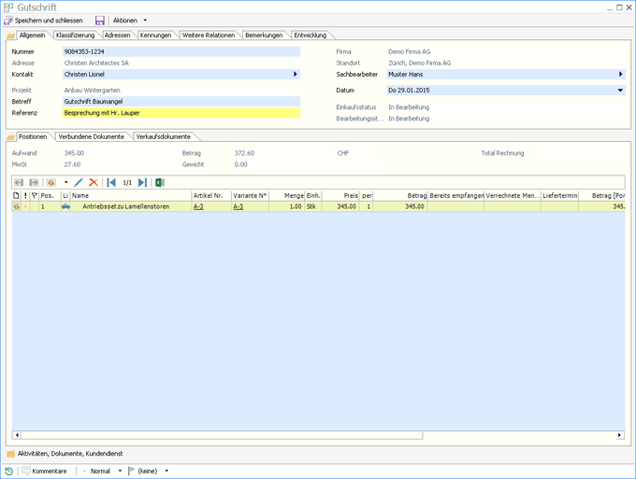Image resolution: width=636 pixels, height=479 pixels.
Task: Click folder icon beside Positionen tab
Action: pos(11,137)
